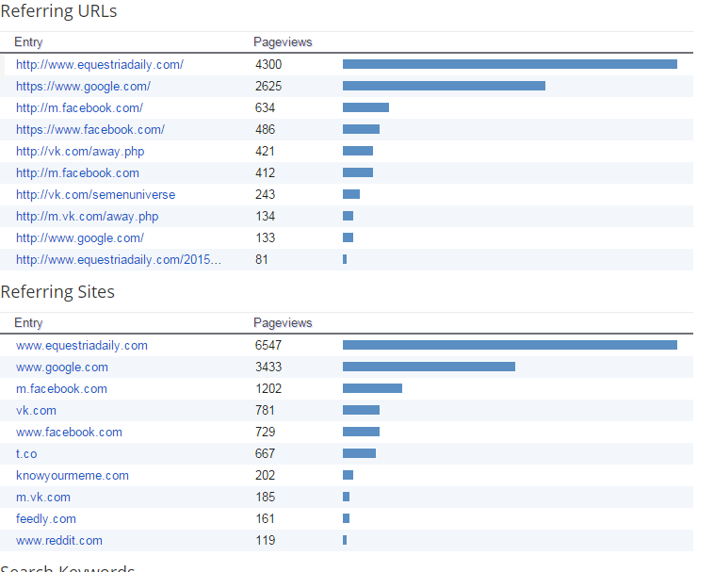Click the pageview bar for https://www.google.com/ URL
The image size is (714, 572).
444,86
